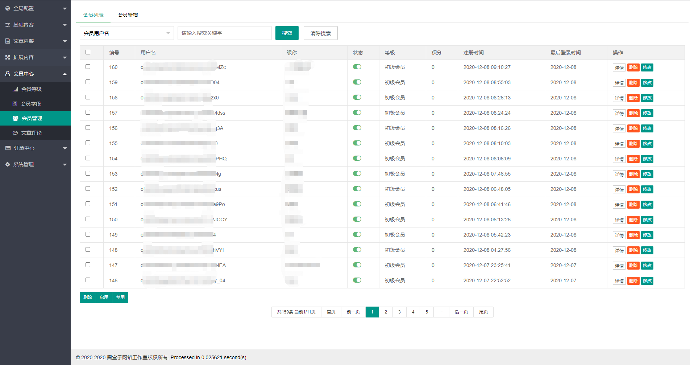The height and width of the screenshot is (365, 690).
Task: Click the 前一页 previous page button
Action: coord(353,312)
